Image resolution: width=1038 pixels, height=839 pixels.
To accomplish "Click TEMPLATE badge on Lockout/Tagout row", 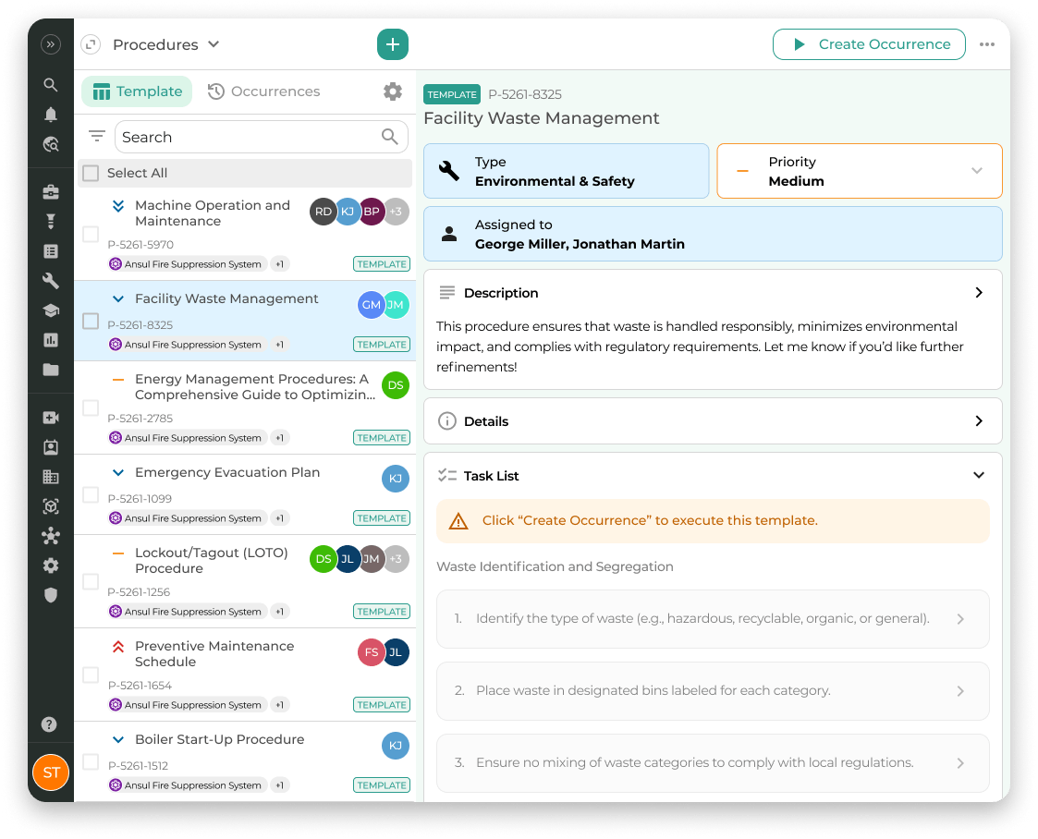I will click(x=382, y=612).
